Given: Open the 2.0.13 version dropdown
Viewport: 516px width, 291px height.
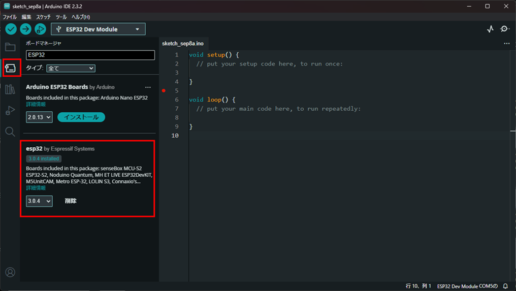Looking at the screenshot, I should (x=39, y=117).
